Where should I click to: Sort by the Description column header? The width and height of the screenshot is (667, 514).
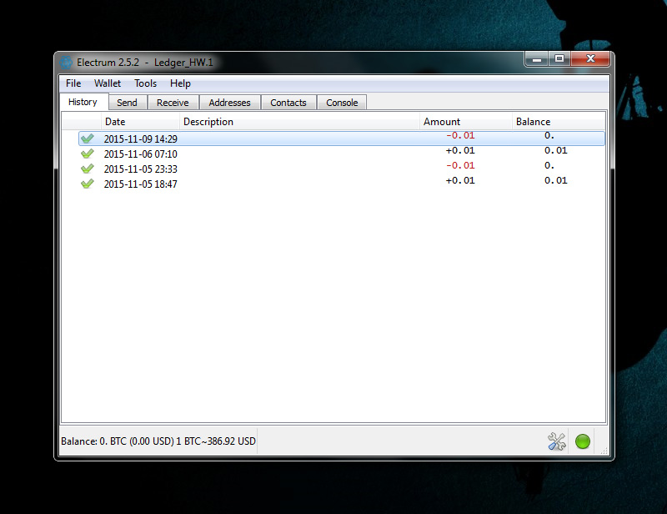(x=299, y=122)
